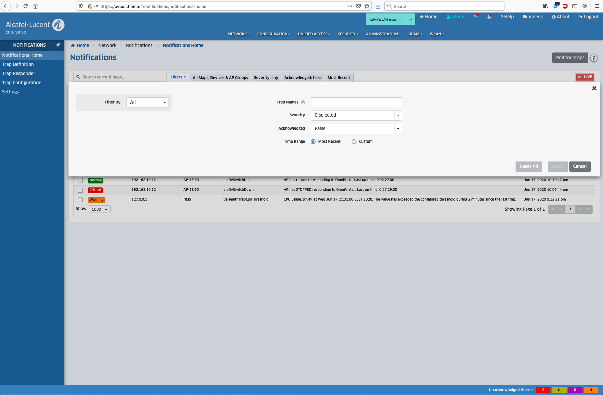
Task: Select the Custom time range radio
Action: pos(354,142)
